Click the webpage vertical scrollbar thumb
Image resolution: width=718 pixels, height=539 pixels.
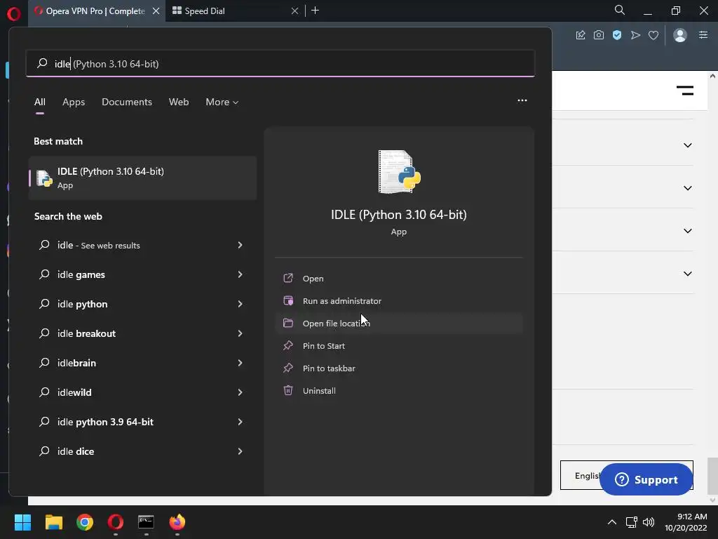click(712, 476)
